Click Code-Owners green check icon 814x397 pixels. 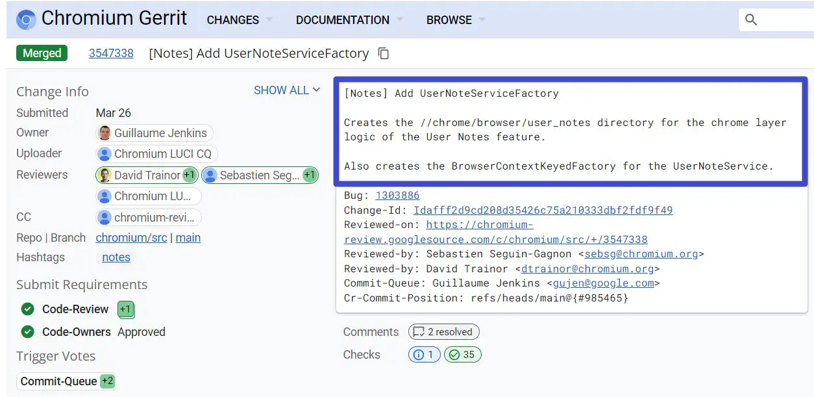point(27,332)
